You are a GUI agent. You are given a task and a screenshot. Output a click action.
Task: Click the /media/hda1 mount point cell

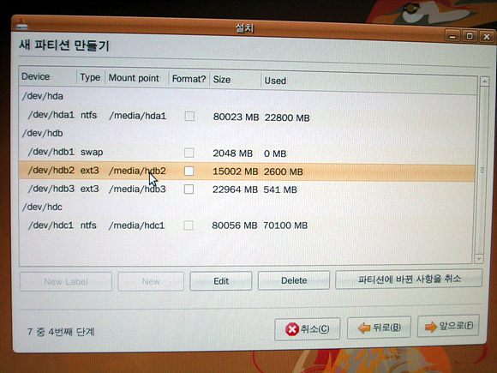(x=138, y=116)
